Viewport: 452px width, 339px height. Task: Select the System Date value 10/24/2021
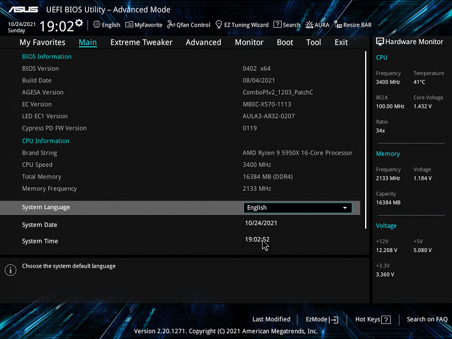pyautogui.click(x=261, y=223)
